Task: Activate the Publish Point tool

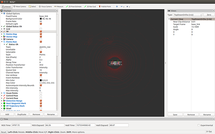Action: point(105,6)
